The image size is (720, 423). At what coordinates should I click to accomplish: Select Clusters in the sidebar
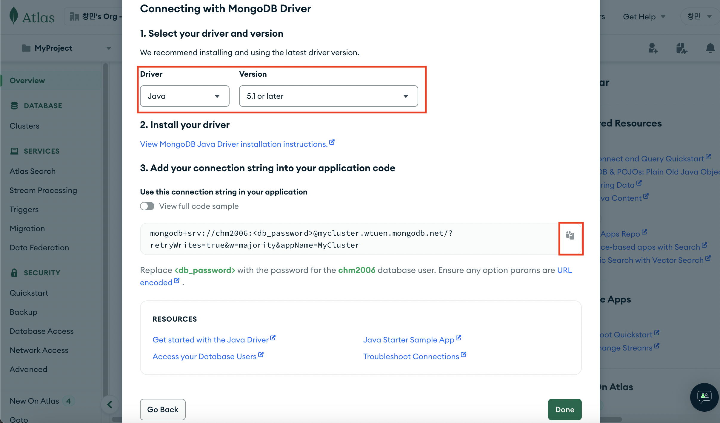click(24, 126)
